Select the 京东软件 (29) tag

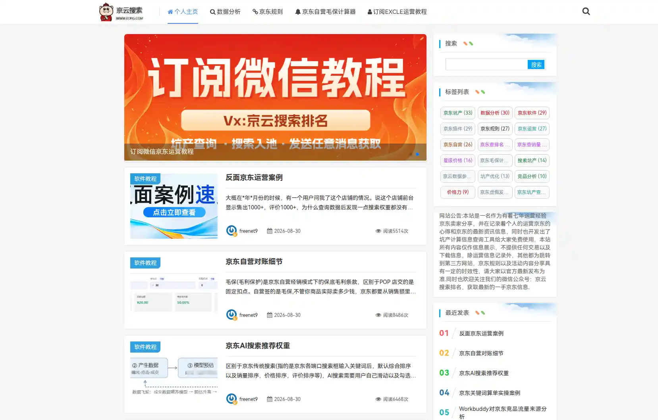(x=532, y=113)
